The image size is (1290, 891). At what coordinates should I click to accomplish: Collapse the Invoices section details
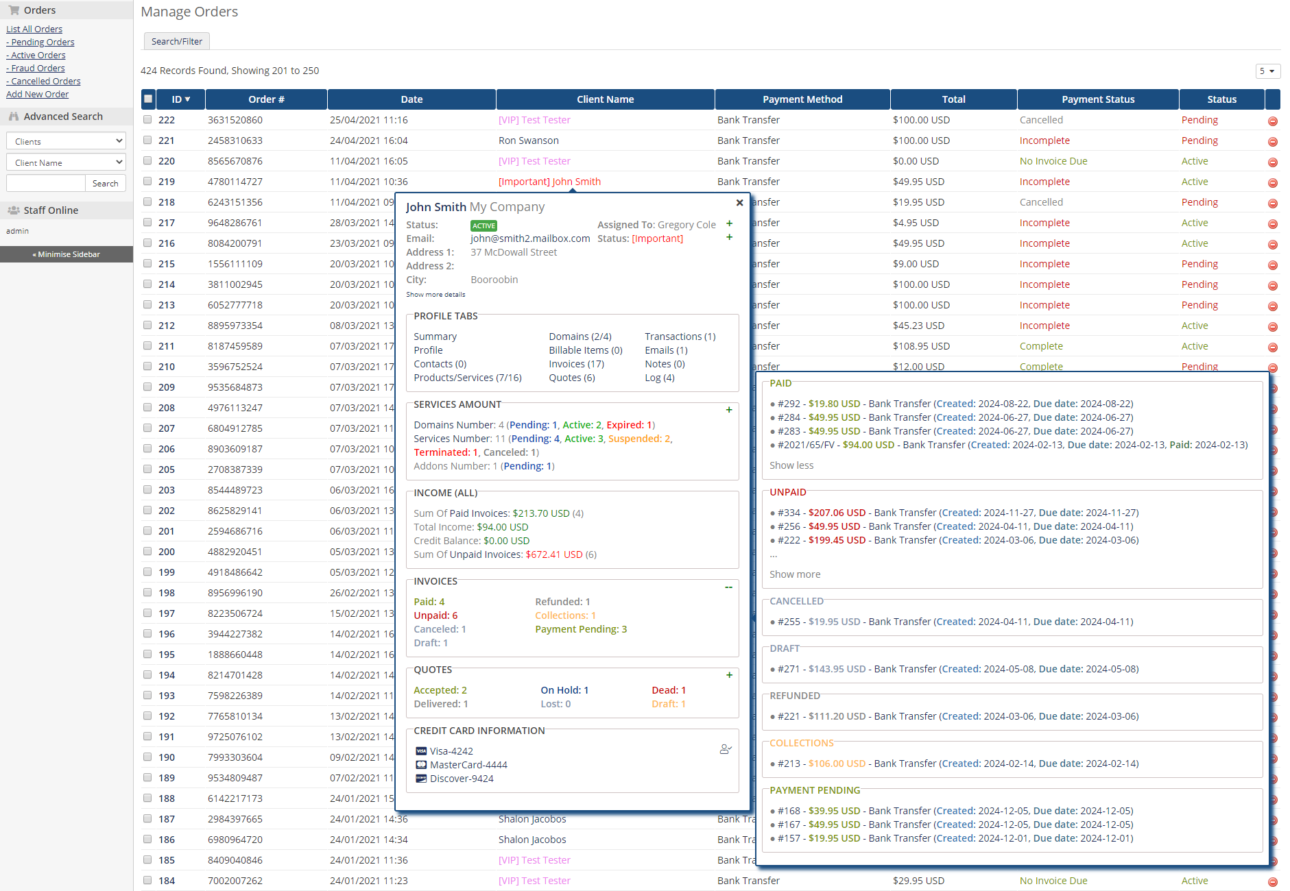(x=729, y=587)
